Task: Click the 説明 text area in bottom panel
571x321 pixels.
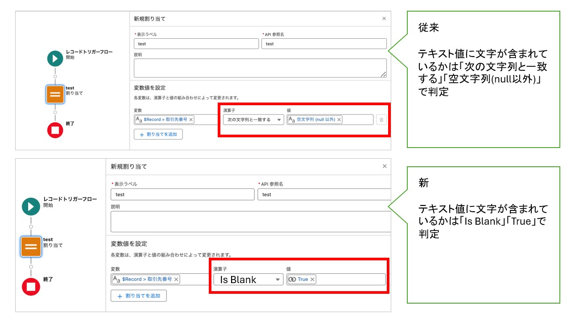Action: tap(251, 222)
